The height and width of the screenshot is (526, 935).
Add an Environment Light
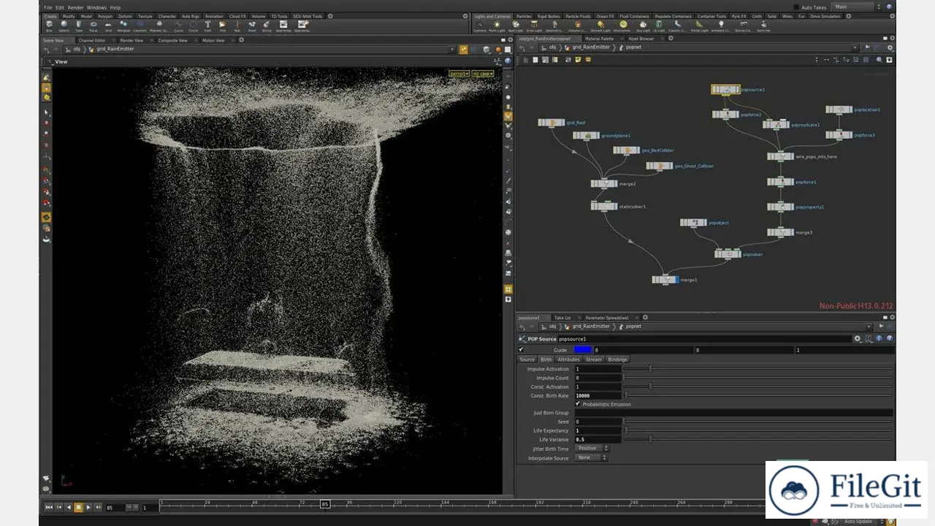(x=623, y=26)
